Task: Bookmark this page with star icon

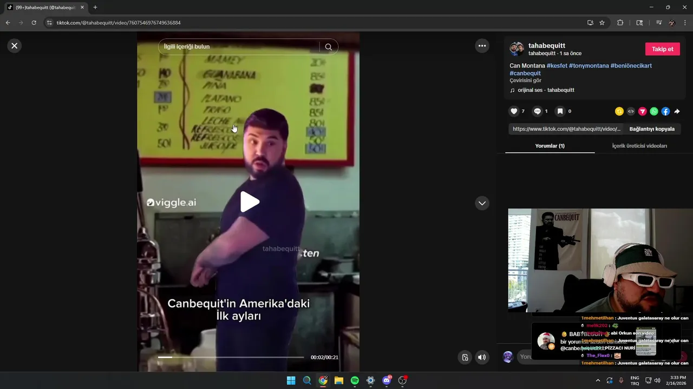Action: pyautogui.click(x=602, y=23)
